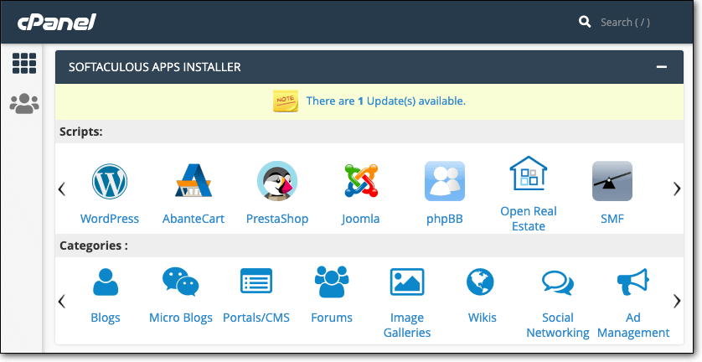Show previous categories with left arrow
702x362 pixels.
point(62,302)
